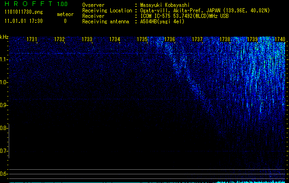Viewport: 289px width, 183px height.
Task: Click the 1732 time marker
Action: (x=59, y=39)
